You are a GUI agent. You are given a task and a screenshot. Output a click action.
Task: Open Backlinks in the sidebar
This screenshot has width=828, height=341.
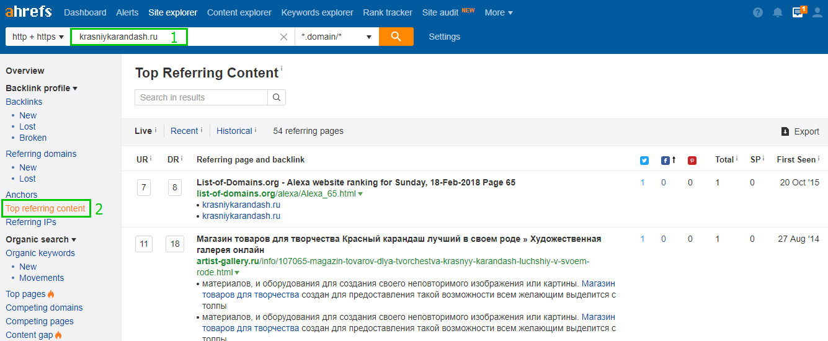(x=24, y=102)
